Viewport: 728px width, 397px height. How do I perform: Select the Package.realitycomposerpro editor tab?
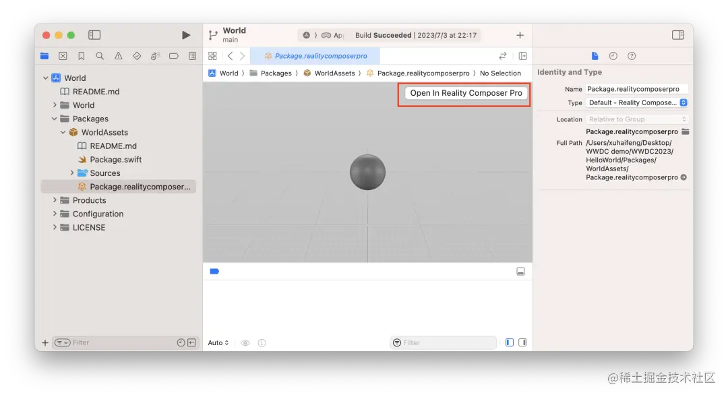315,56
